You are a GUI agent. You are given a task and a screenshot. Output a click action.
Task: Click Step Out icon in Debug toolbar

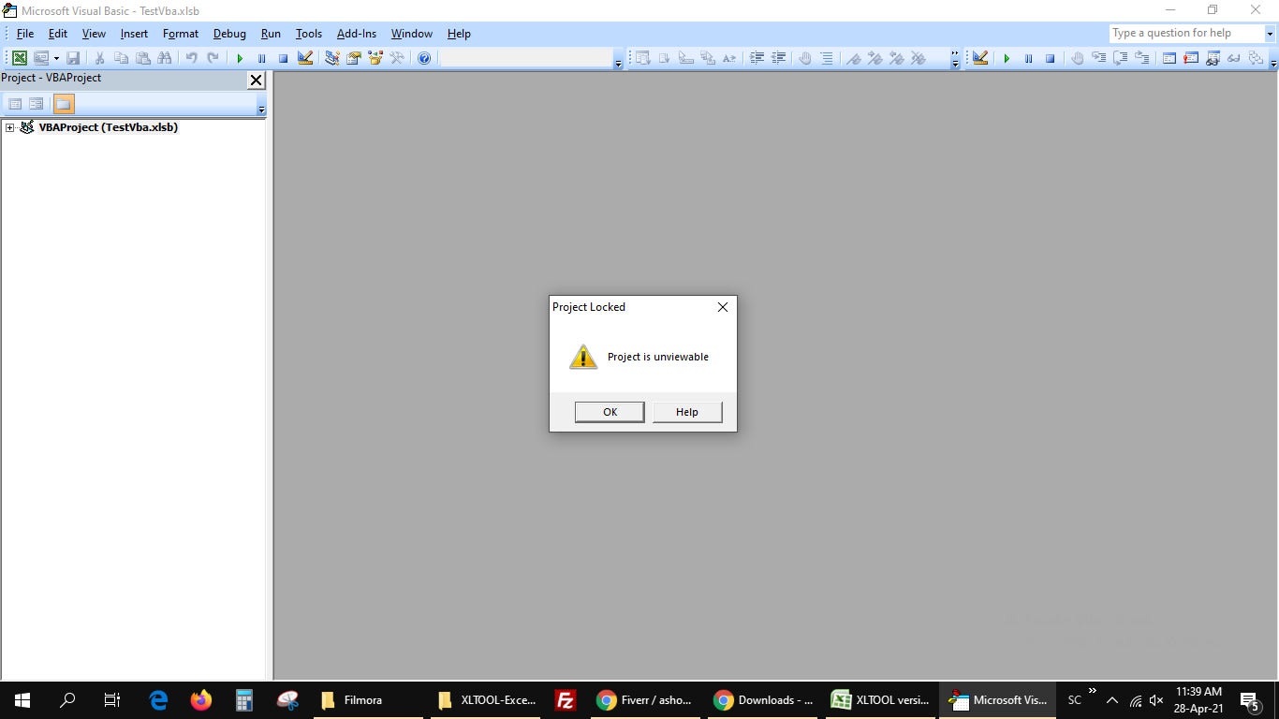click(x=1141, y=58)
